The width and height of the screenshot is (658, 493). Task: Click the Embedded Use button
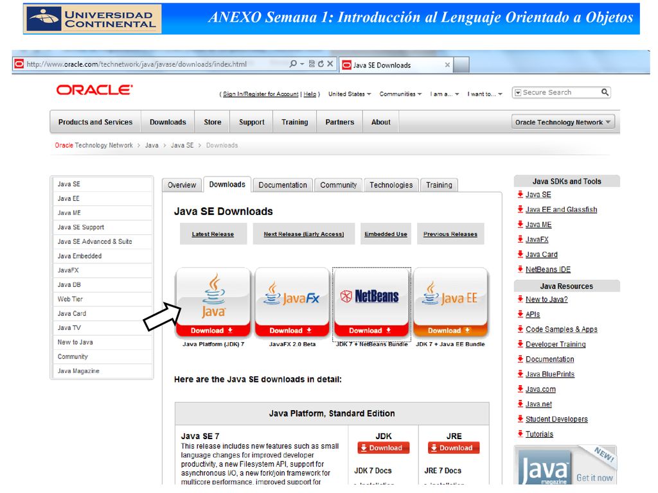tap(386, 234)
